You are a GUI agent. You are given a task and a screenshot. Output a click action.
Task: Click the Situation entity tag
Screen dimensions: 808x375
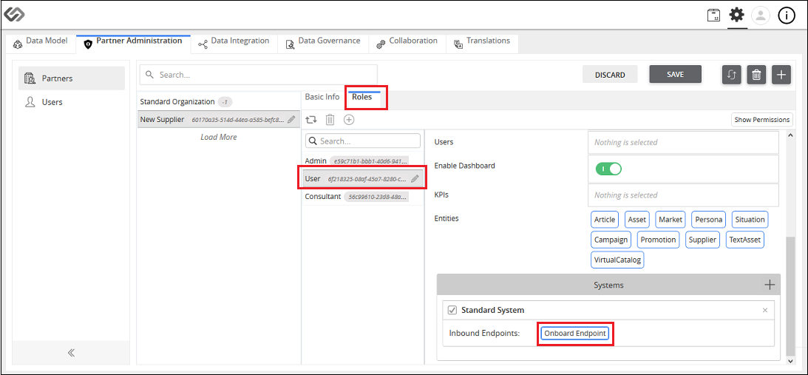[750, 219]
